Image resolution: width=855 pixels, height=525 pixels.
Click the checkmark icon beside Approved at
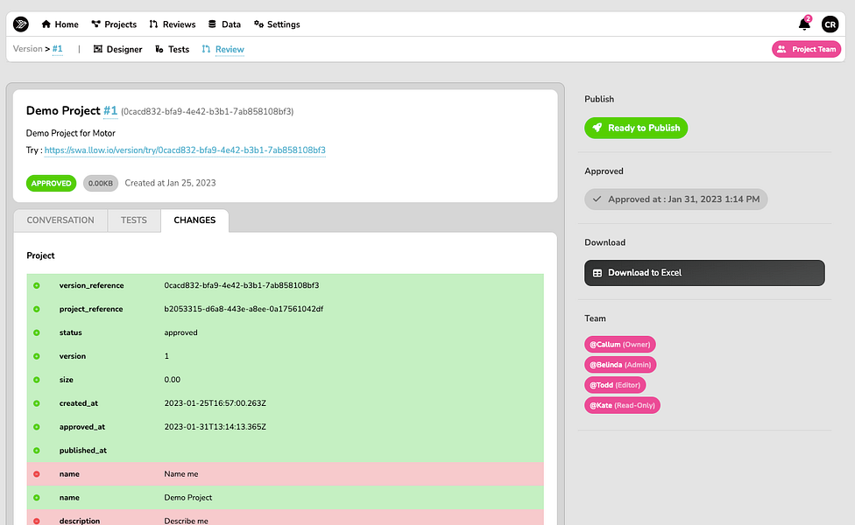[597, 199]
